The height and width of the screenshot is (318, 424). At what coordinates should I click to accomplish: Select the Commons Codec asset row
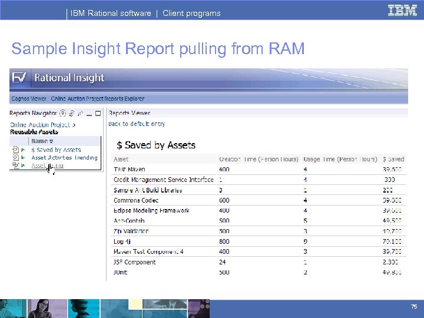tap(259, 200)
